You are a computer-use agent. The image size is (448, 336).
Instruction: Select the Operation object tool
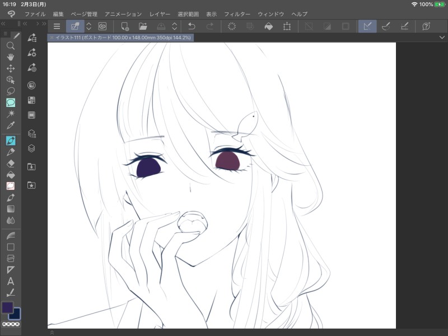[11, 80]
